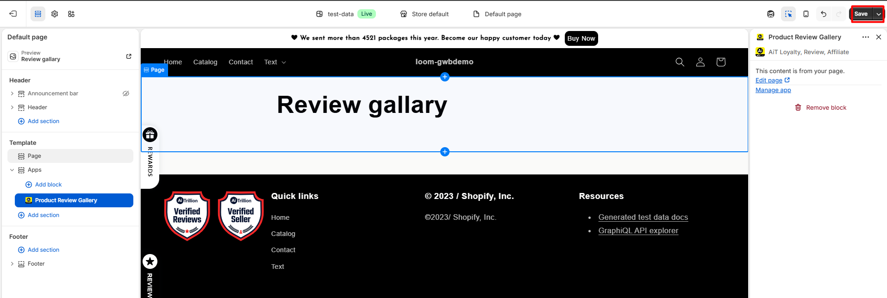Click the Edit page link
The height and width of the screenshot is (298, 887).
[x=769, y=80]
